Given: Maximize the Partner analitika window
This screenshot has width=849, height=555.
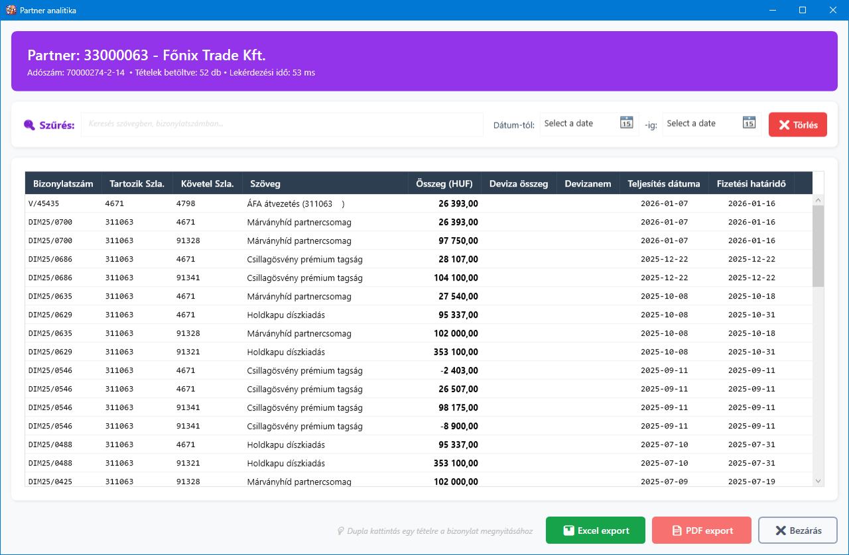Looking at the screenshot, I should pos(803,10).
